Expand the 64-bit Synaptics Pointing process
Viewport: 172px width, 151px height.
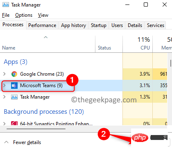tap(5, 124)
